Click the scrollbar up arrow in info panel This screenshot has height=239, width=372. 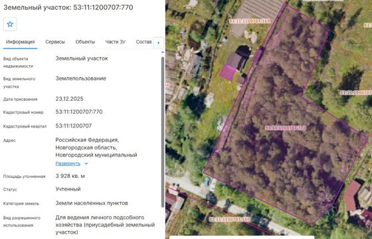(163, 52)
